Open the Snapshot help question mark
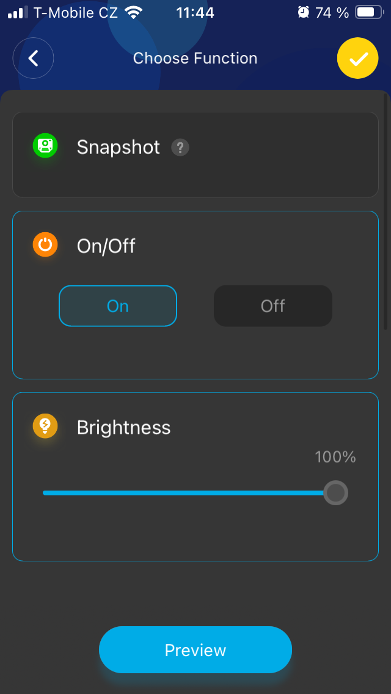 pyautogui.click(x=180, y=147)
